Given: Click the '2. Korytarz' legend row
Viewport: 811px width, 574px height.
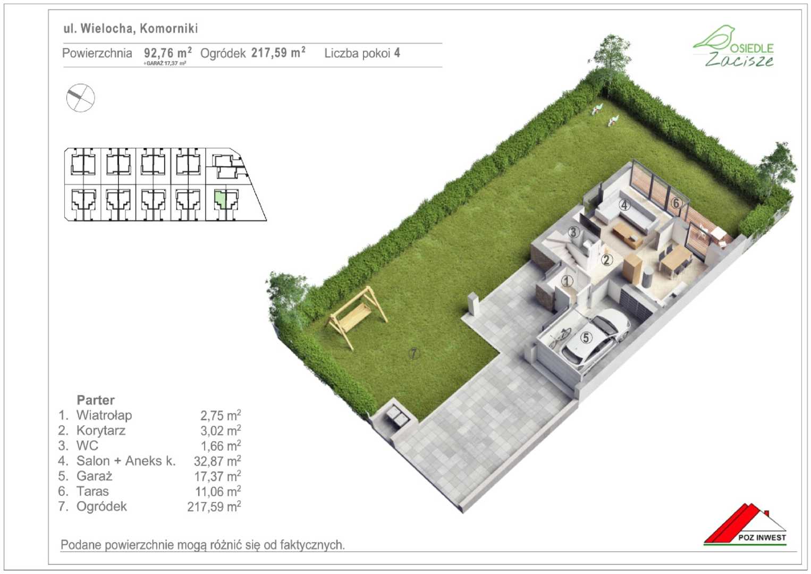Looking at the screenshot, I should pyautogui.click(x=150, y=430).
